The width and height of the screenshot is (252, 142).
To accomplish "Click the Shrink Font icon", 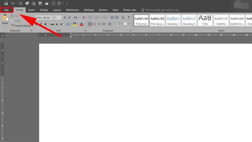I will (69, 17).
